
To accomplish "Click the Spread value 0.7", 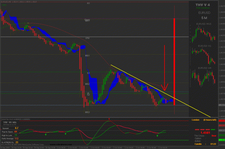I will 17,128.
